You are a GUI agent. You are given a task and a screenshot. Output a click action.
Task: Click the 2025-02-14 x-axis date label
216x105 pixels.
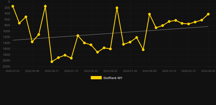188,71
